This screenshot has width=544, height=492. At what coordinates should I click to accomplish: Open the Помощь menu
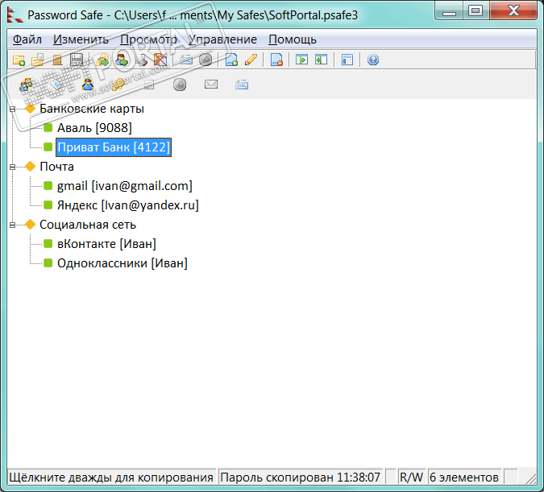293,39
